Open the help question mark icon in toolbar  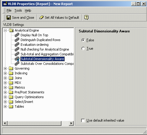pos(86,18)
